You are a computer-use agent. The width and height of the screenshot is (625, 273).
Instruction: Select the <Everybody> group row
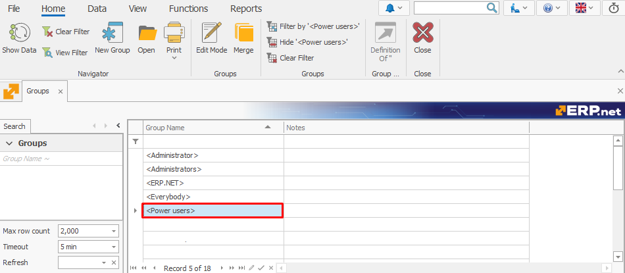(213, 197)
